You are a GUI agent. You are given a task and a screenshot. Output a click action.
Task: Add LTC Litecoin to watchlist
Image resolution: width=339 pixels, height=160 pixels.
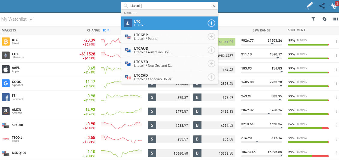click(x=211, y=23)
